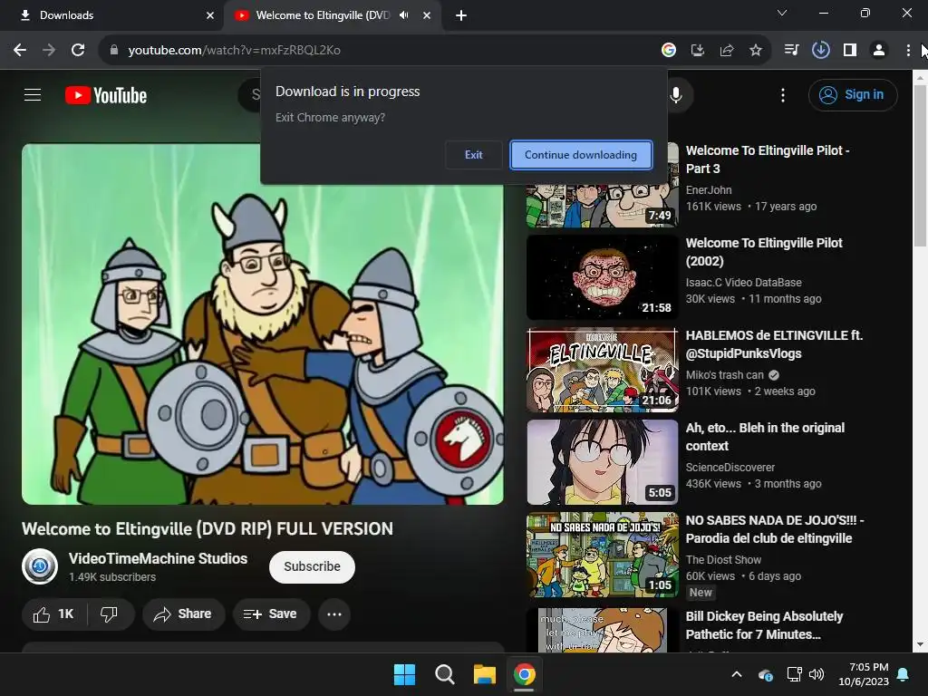Image resolution: width=928 pixels, height=696 pixels.
Task: Save the video to a playlist
Action: coord(270,614)
